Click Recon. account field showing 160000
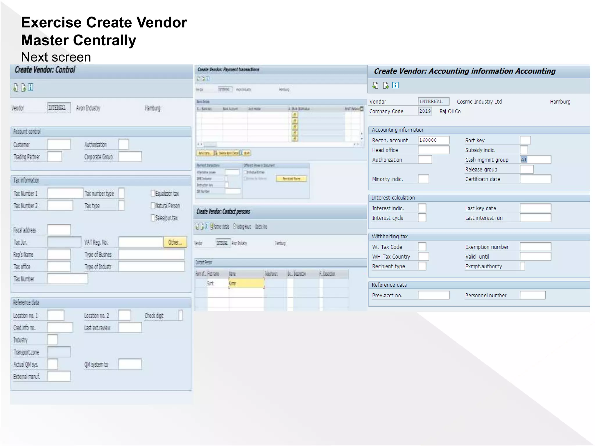 pyautogui.click(x=434, y=140)
